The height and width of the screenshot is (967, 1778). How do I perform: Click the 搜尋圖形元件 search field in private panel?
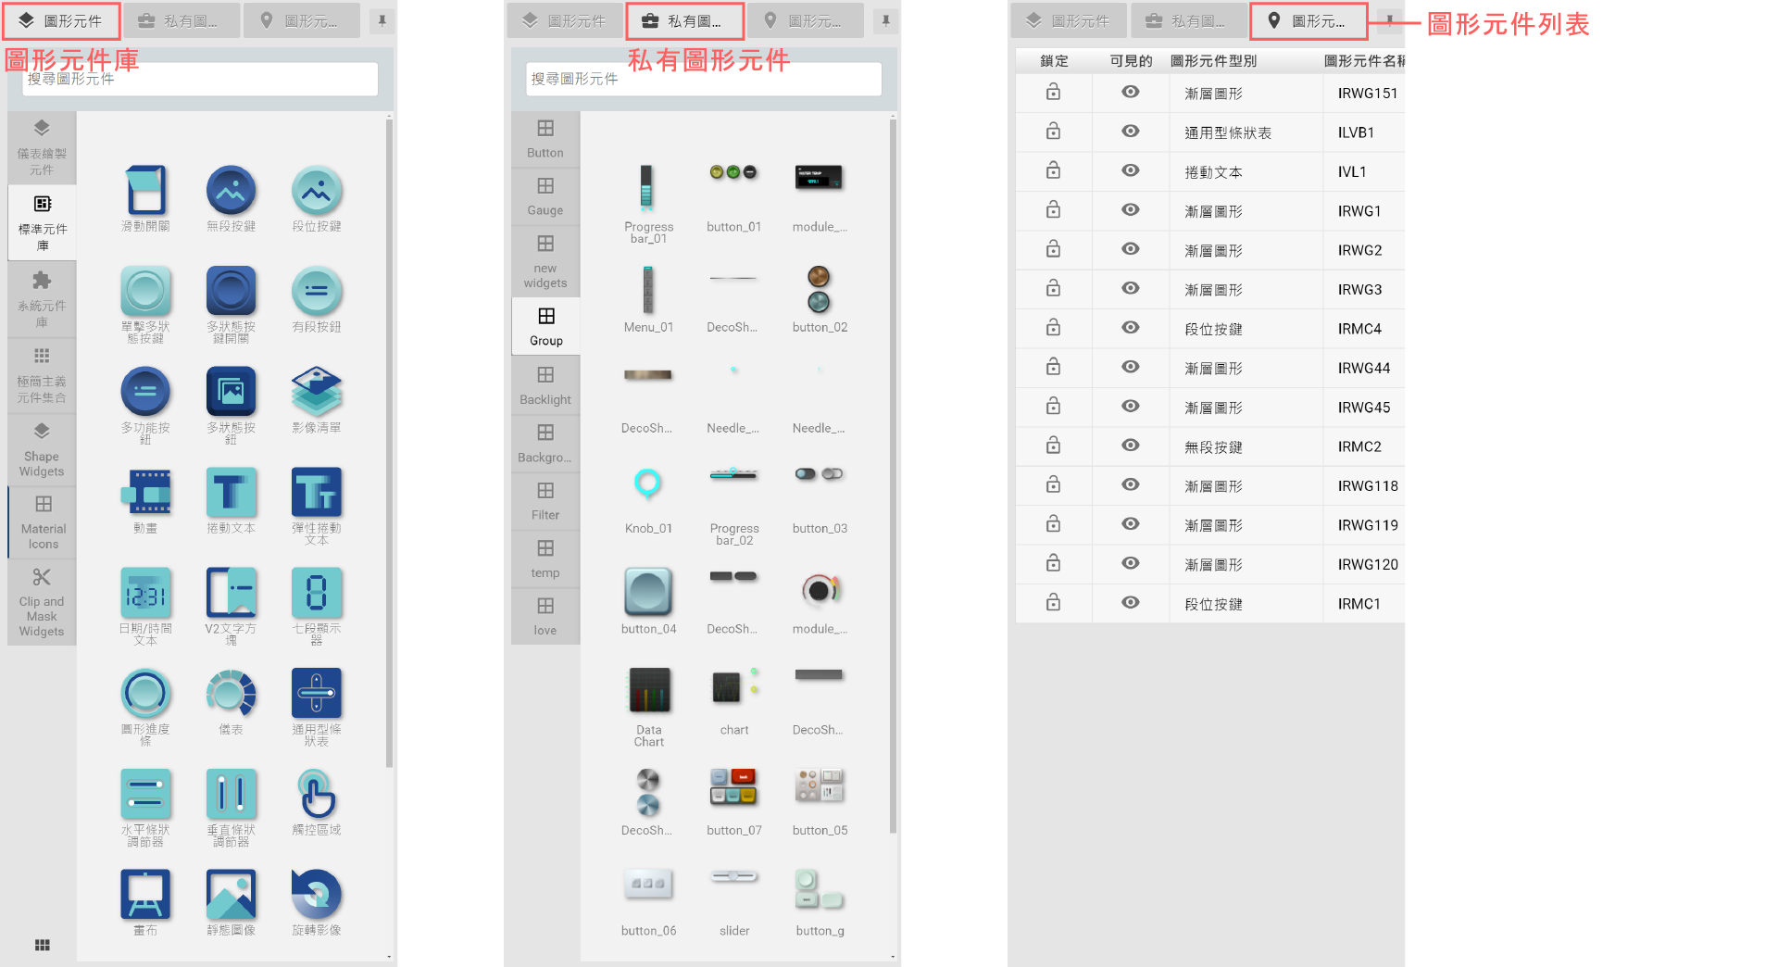tap(704, 80)
